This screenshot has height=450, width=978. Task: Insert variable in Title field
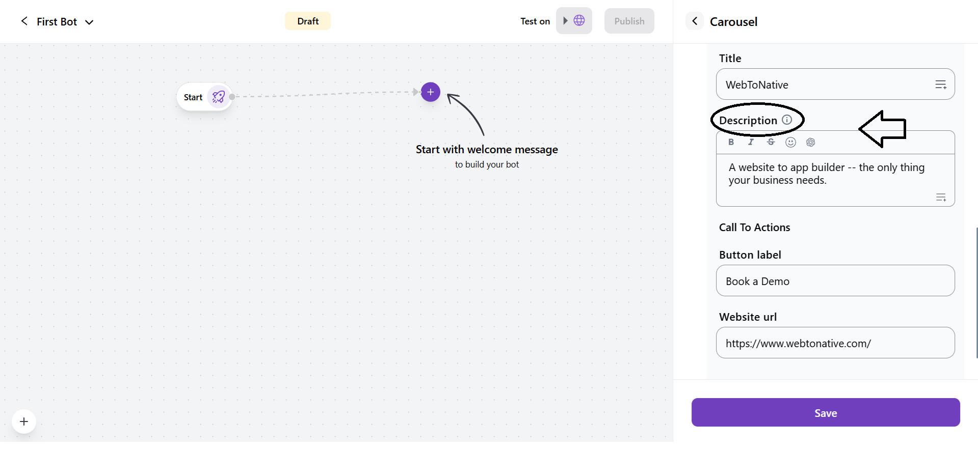940,85
